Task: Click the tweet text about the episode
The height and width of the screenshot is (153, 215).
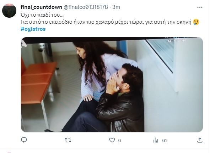Action: 106,22
